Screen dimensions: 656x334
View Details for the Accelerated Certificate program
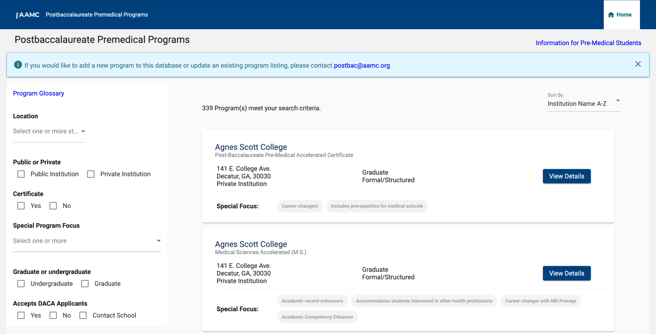click(x=566, y=176)
